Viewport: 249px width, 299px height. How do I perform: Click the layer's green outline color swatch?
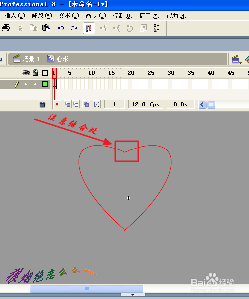click(x=45, y=84)
